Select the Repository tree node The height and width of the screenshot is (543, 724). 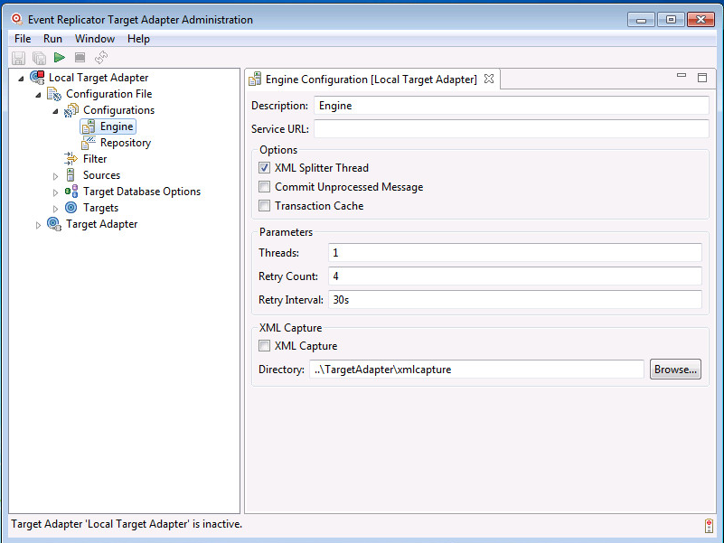coord(125,143)
